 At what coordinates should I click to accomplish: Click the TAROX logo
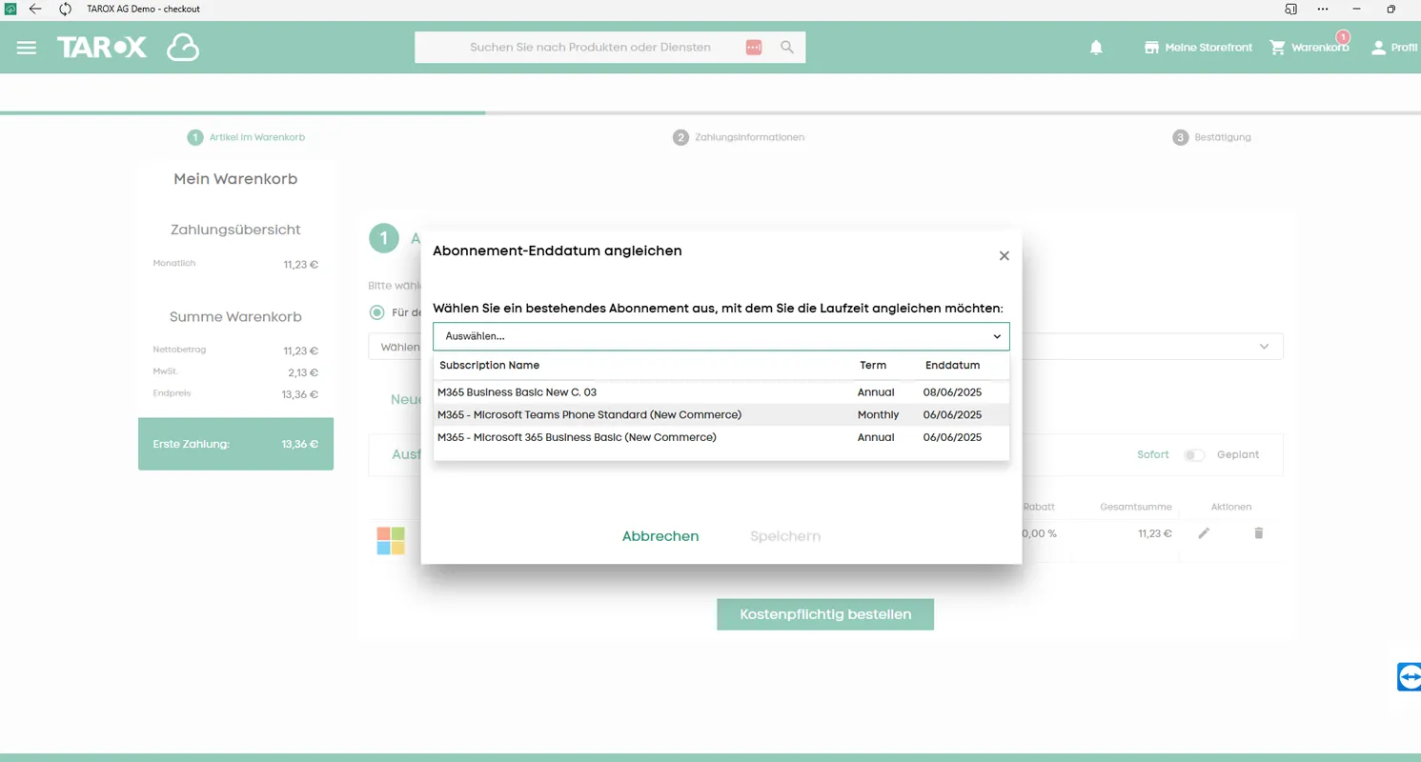point(102,48)
